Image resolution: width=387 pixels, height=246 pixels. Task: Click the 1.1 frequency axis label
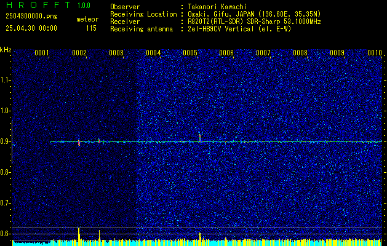[x=6, y=80]
